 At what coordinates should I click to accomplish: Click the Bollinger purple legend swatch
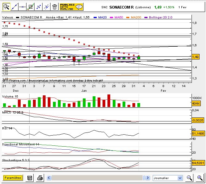pos(146,17)
